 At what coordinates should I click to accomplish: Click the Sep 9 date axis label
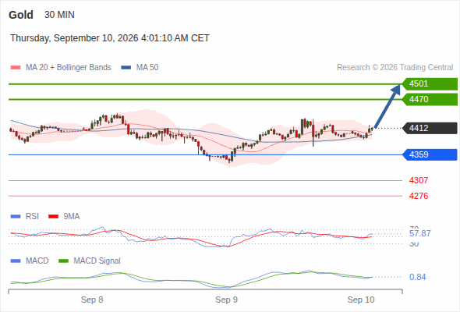click(226, 300)
